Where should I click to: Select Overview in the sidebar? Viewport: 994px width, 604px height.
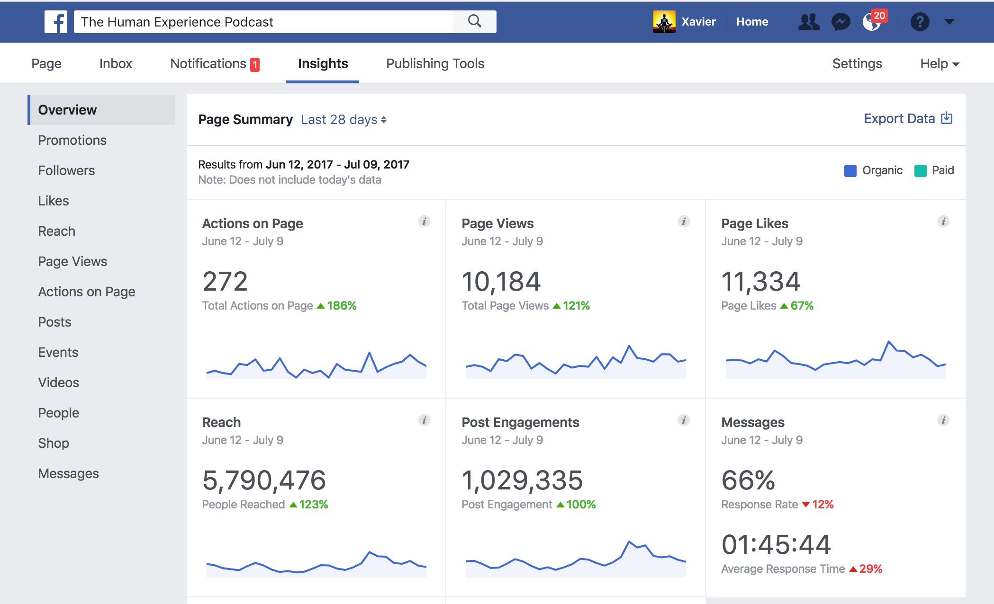(x=101, y=110)
